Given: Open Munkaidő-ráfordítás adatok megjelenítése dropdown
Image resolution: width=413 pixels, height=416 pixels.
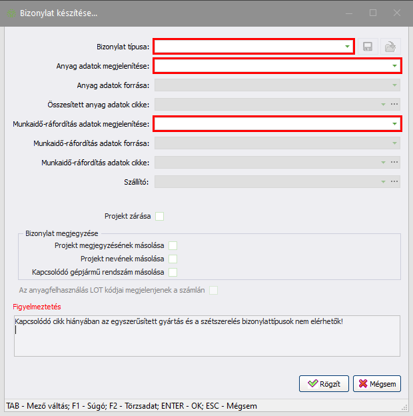Looking at the screenshot, I should click(x=394, y=123).
